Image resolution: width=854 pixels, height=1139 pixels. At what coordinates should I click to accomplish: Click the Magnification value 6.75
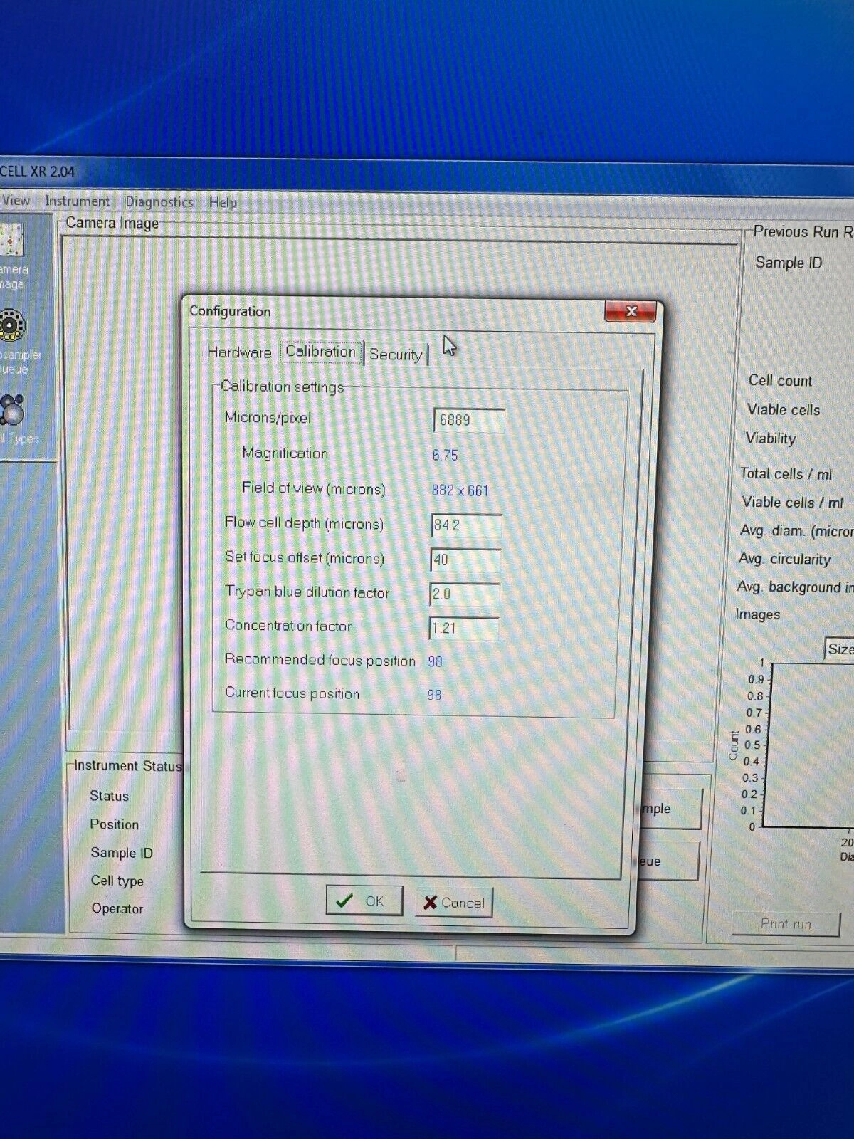click(x=445, y=455)
